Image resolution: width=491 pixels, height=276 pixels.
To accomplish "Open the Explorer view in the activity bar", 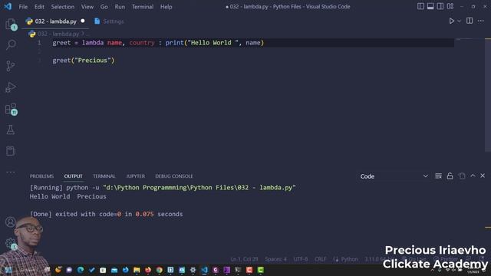I will tap(11, 24).
